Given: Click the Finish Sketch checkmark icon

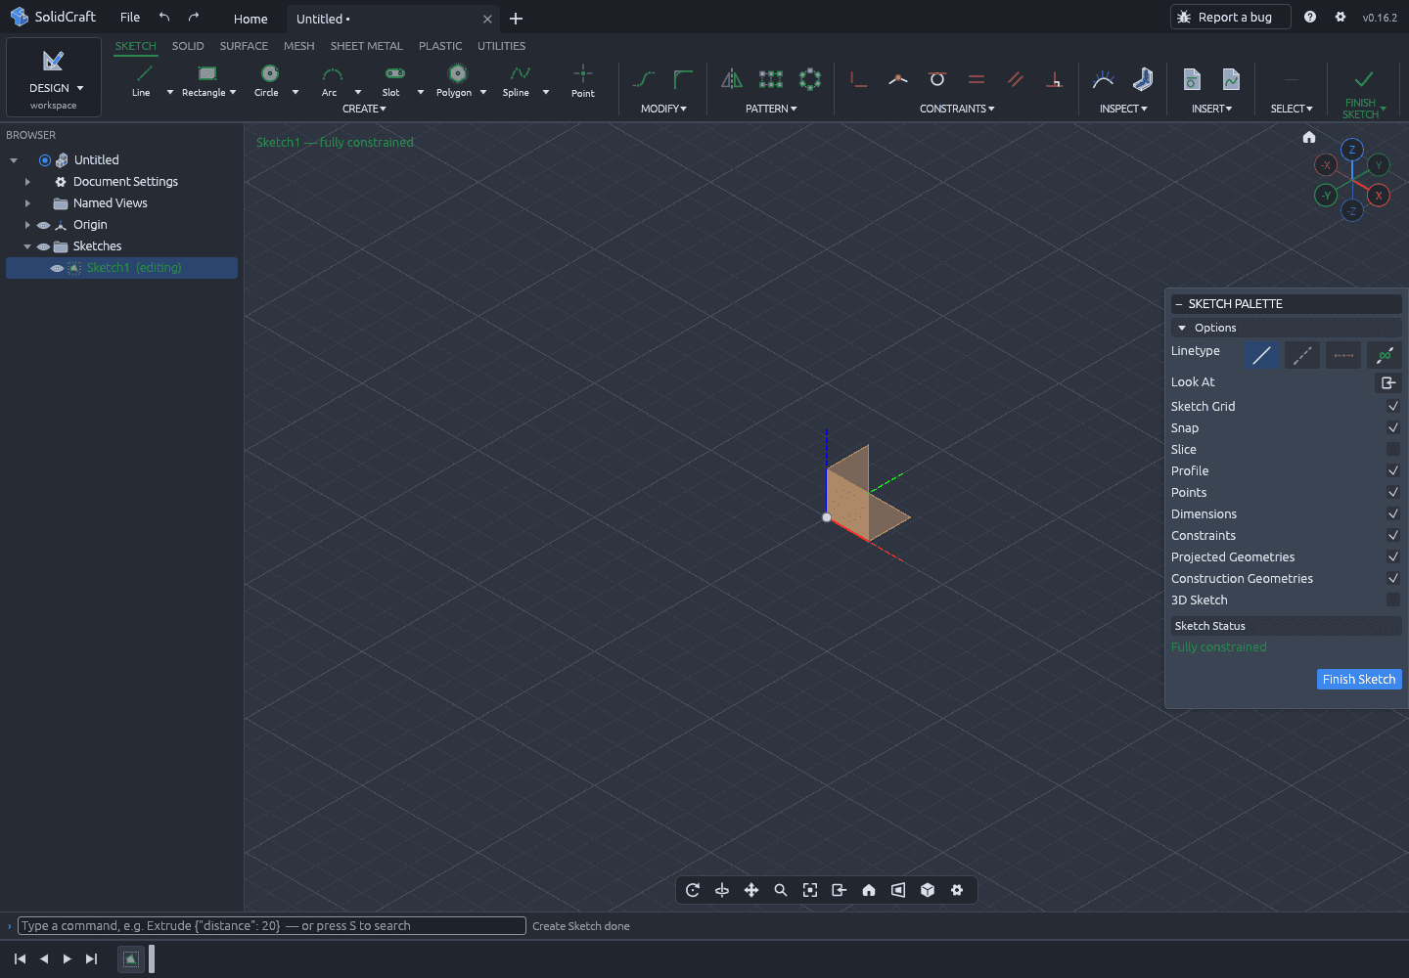Looking at the screenshot, I should coord(1364,79).
